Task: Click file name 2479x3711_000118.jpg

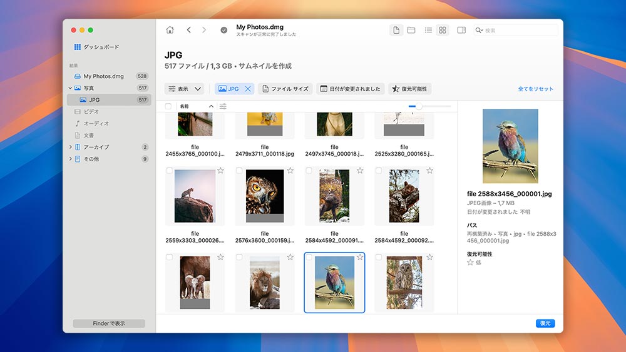Action: (x=265, y=150)
